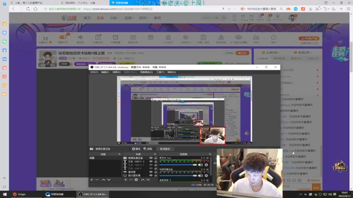353x198 pixels.
Task: Toggle visibility of 文本 (GDI+) 2 source
Action: [x=151, y=165]
